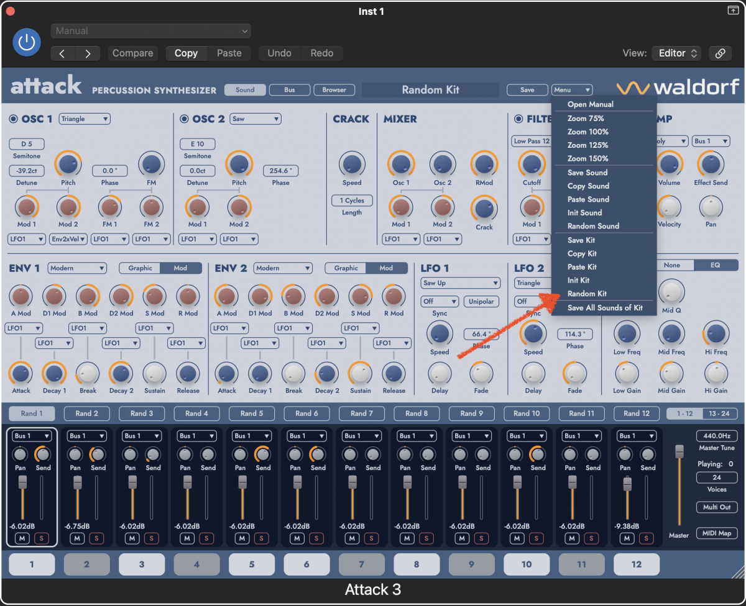The width and height of the screenshot is (746, 606).
Task: Turn the OSC 1 Pitch knob
Action: pyautogui.click(x=68, y=165)
